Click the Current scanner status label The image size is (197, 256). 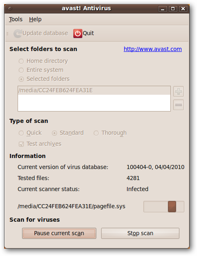(49, 189)
